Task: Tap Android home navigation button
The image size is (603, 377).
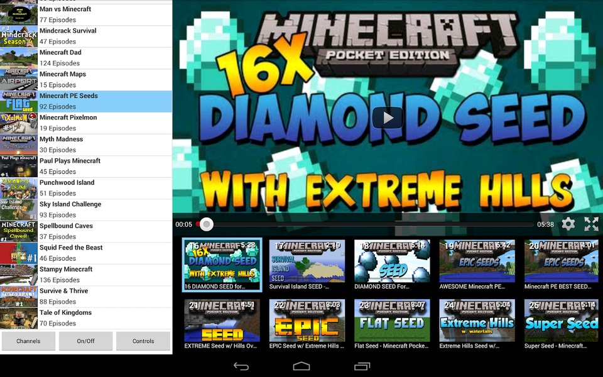Action: coord(301,366)
